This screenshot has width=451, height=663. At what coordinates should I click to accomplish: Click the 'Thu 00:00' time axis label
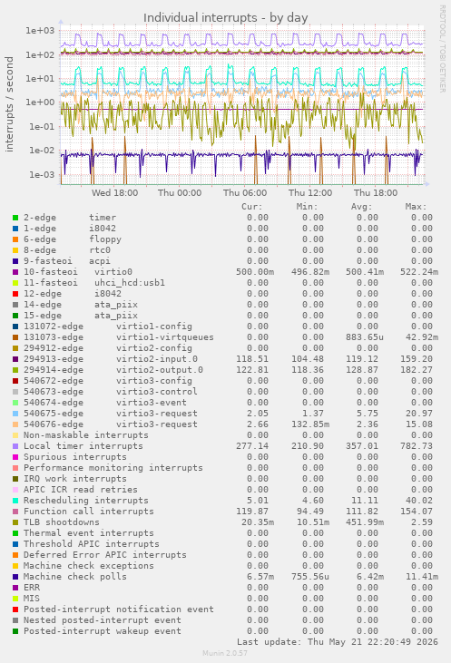coord(180,193)
